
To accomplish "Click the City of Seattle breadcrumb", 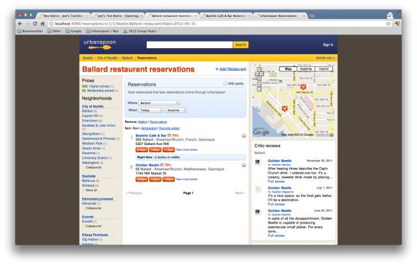I will (107, 58).
